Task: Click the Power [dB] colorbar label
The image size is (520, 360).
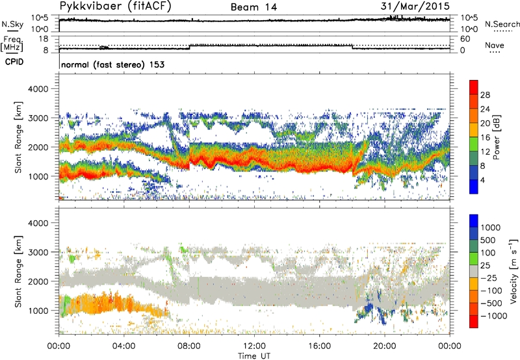Action: click(496, 137)
